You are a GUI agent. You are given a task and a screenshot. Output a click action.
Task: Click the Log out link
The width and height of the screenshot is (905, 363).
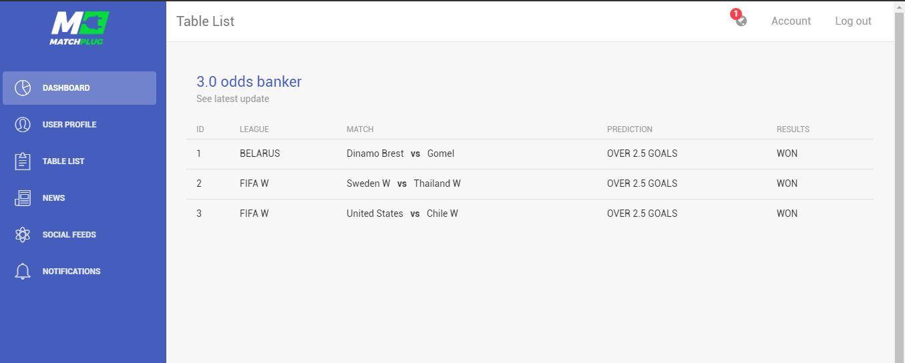(x=853, y=21)
